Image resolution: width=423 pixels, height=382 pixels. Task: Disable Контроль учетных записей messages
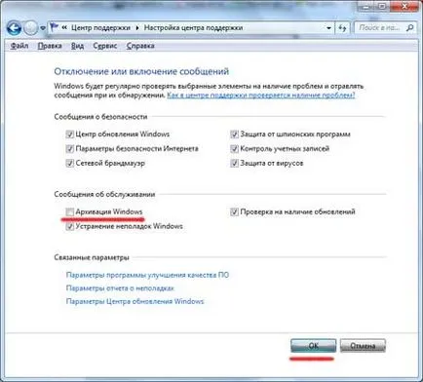point(234,149)
